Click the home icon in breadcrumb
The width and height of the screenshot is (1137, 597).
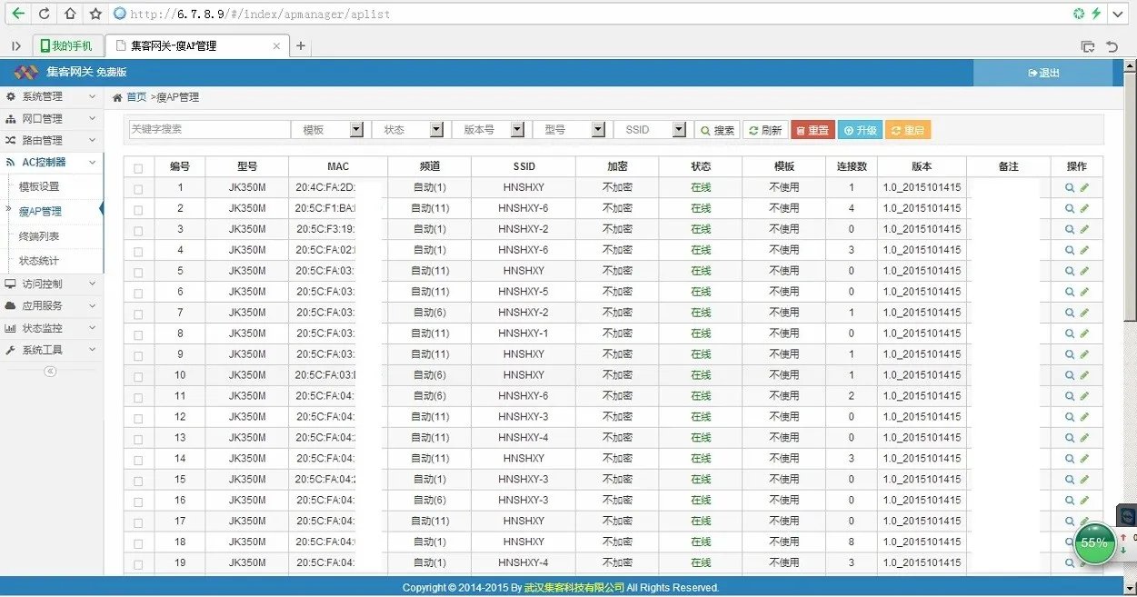(117, 97)
